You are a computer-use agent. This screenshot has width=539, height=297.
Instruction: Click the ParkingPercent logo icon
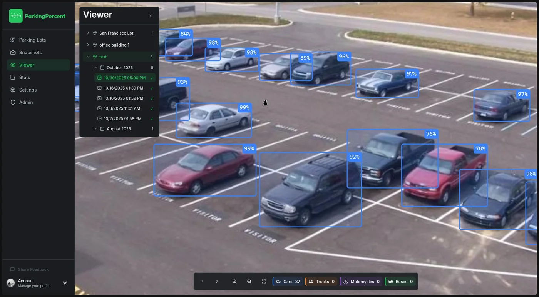pyautogui.click(x=16, y=16)
